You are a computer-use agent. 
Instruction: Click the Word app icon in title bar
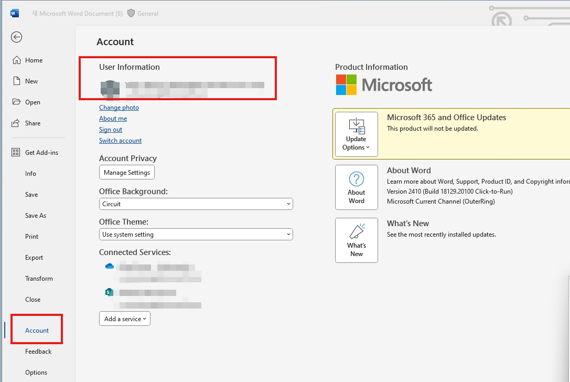click(x=15, y=14)
